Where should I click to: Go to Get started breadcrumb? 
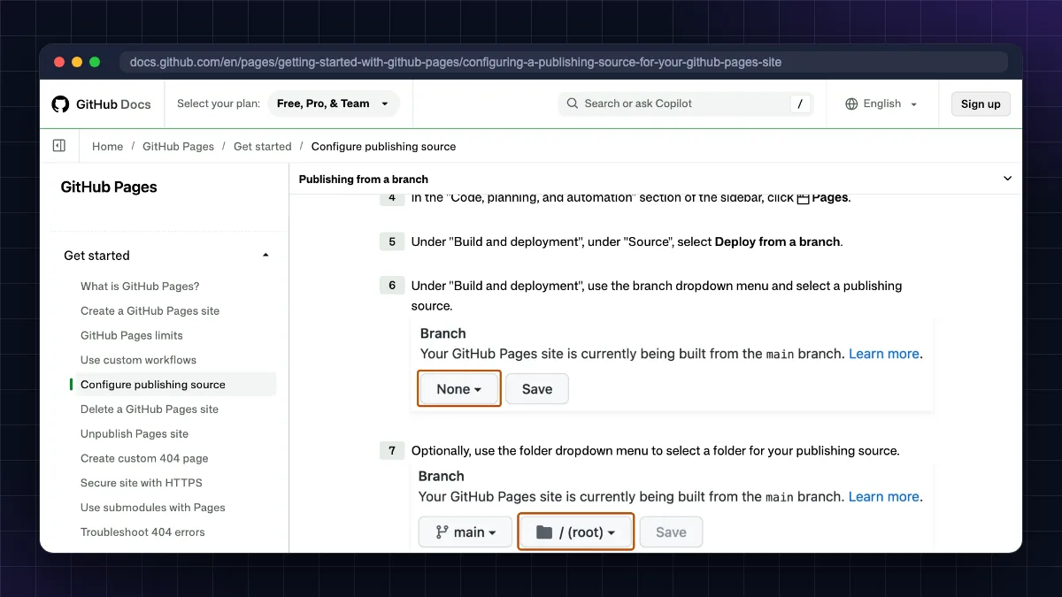tap(263, 146)
